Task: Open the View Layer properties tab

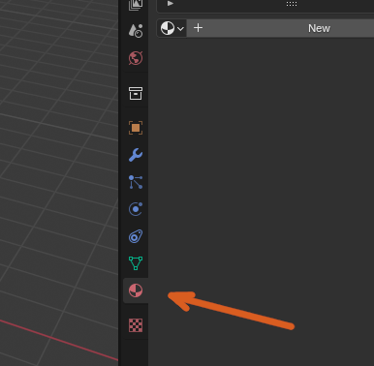Action: (136, 5)
